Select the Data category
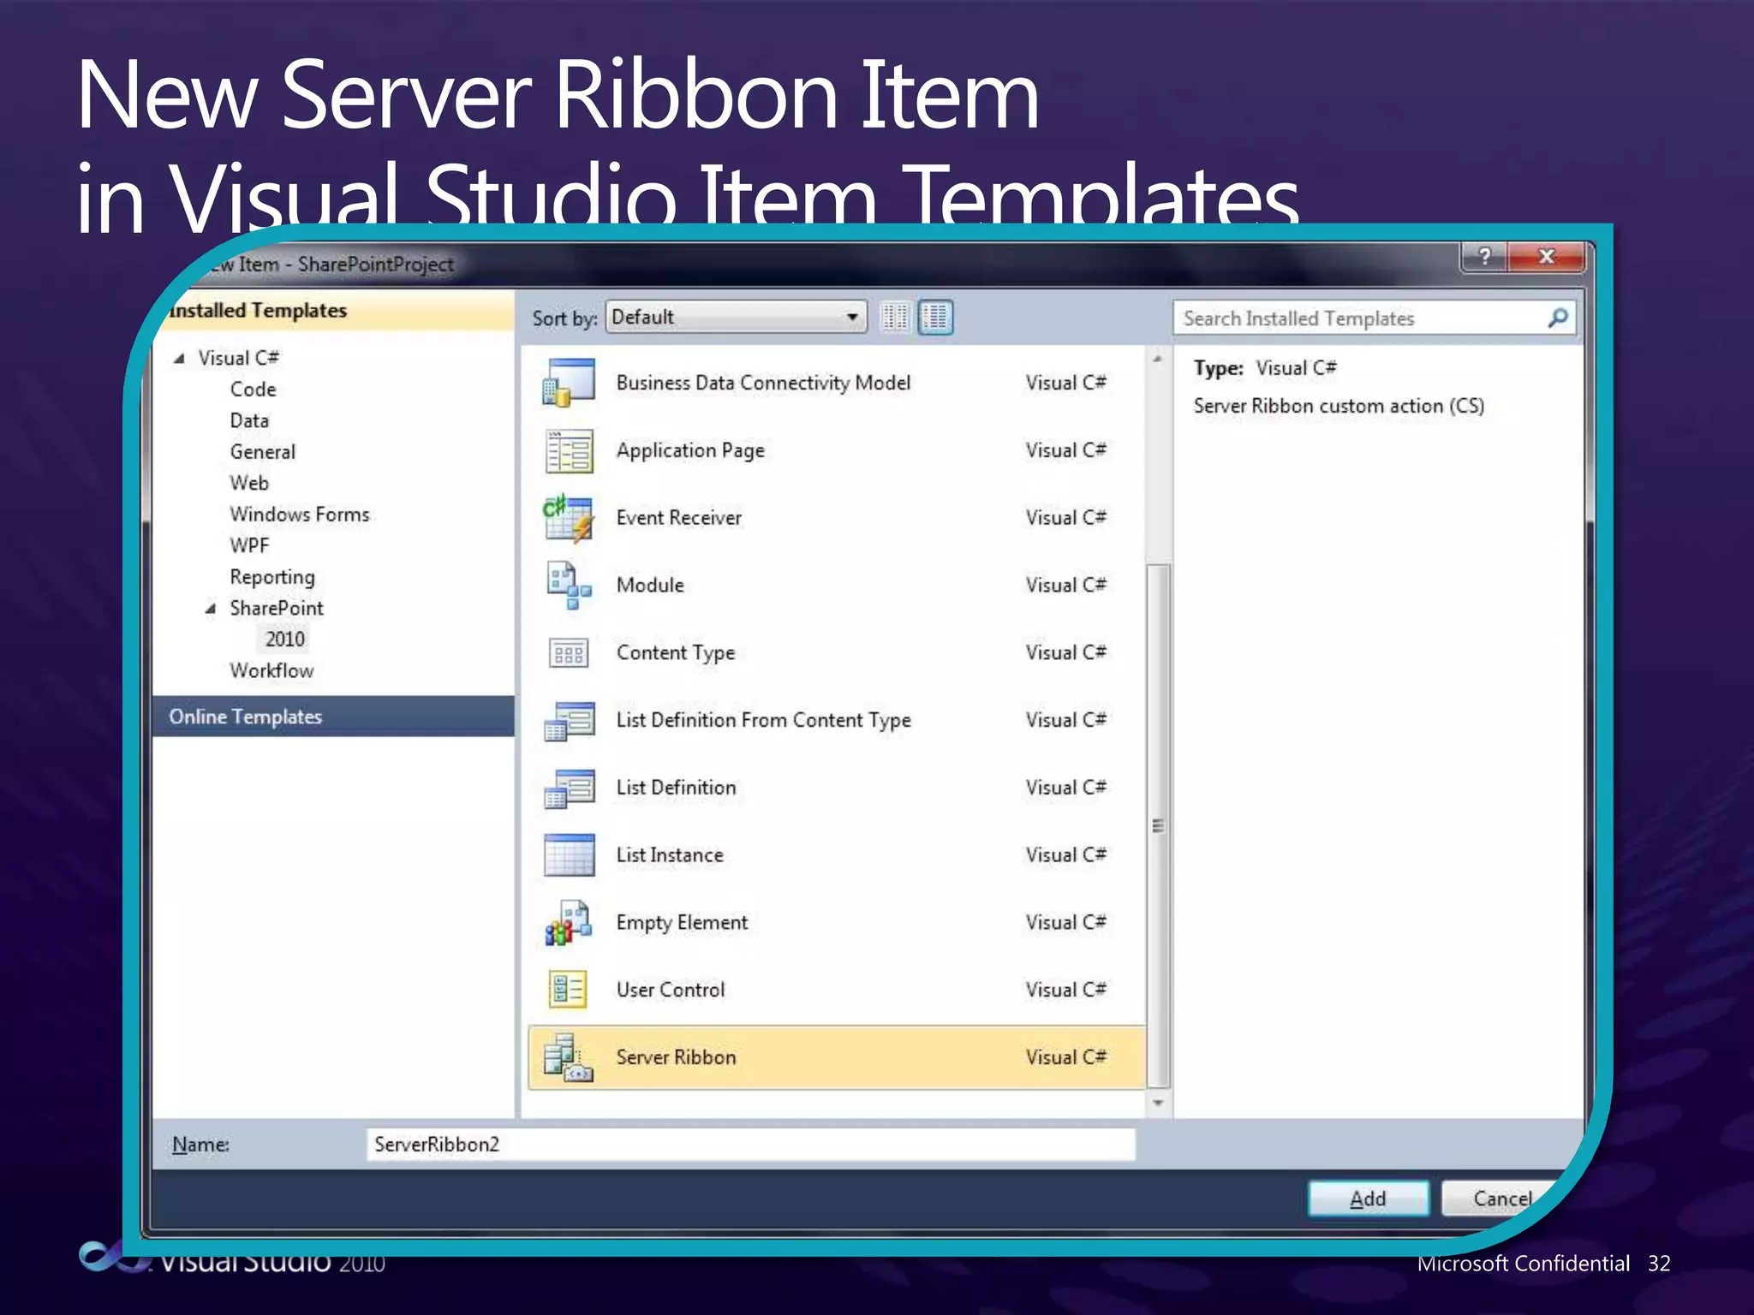Viewport: 1754px width, 1315px height. tap(249, 421)
